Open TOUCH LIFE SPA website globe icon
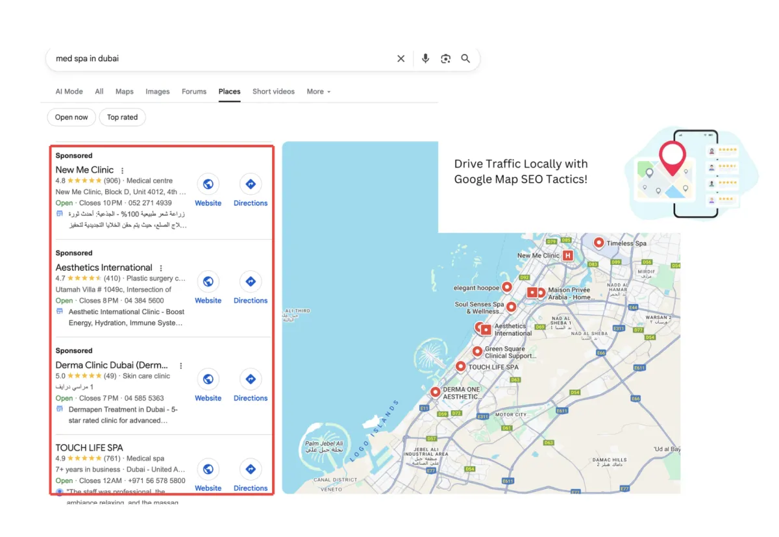The image size is (779, 537). click(x=208, y=469)
